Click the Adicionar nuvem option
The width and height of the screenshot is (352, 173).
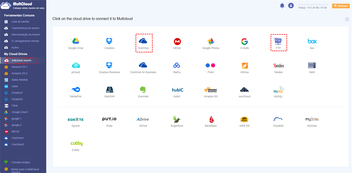21,61
